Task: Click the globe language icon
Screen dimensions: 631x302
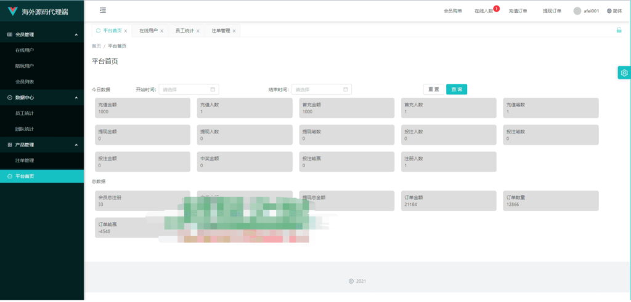Action: tap(609, 11)
